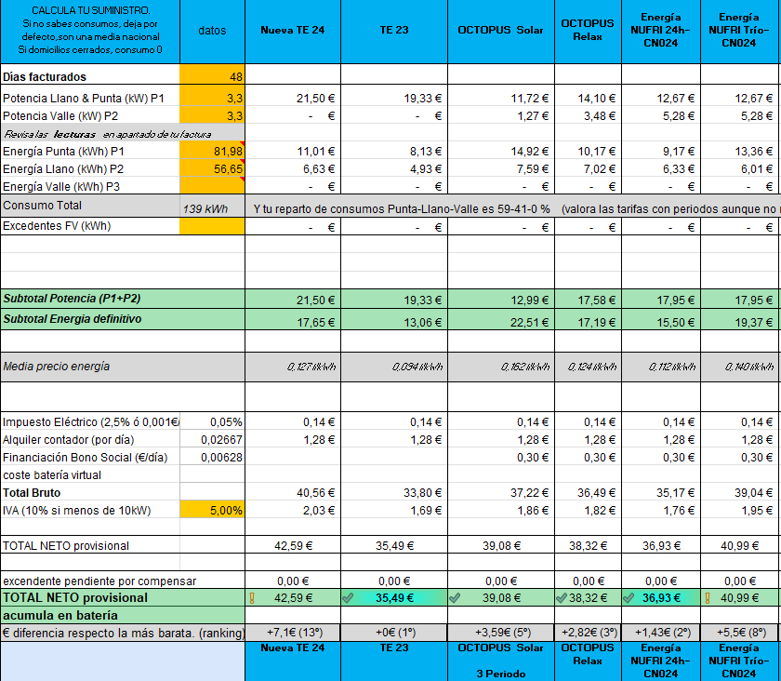Click the Subtotal Energia definitivo row label
This screenshot has height=681, width=781.
pyautogui.click(x=123, y=319)
